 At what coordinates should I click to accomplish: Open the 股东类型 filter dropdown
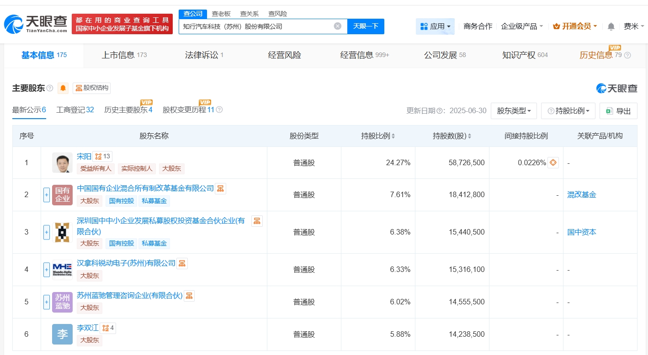tap(513, 111)
